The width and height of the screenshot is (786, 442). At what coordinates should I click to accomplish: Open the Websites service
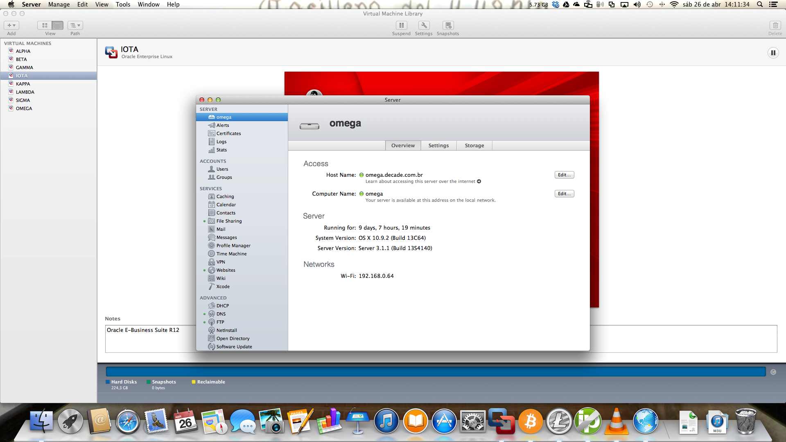pos(242,270)
